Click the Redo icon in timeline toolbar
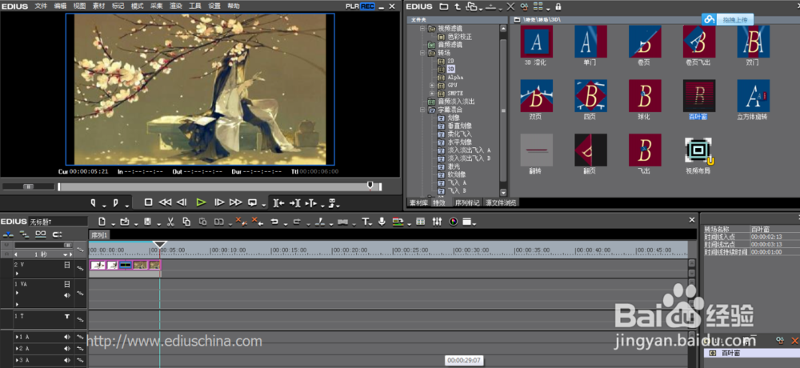This screenshot has width=800, height=368. click(297, 222)
